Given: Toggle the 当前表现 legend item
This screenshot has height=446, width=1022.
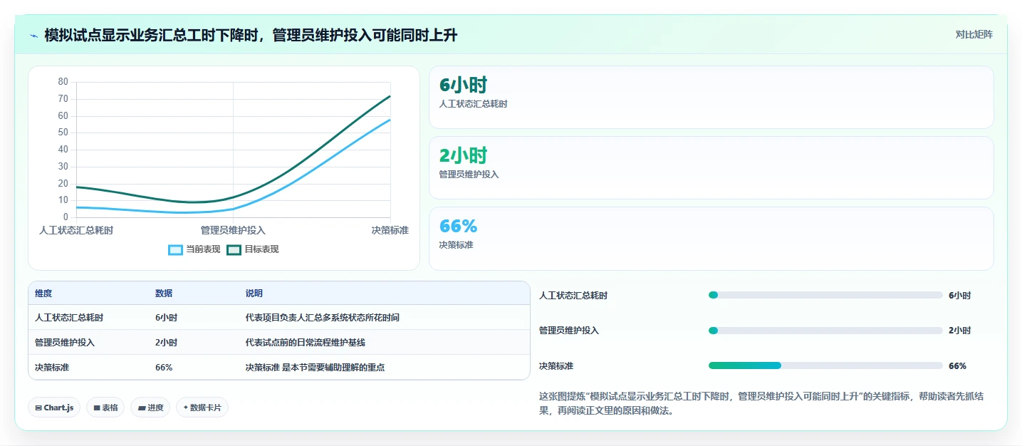Looking at the screenshot, I should pyautogui.click(x=194, y=249).
